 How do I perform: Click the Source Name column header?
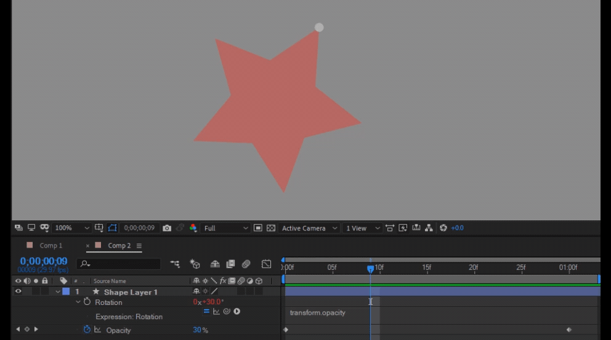[x=110, y=281]
